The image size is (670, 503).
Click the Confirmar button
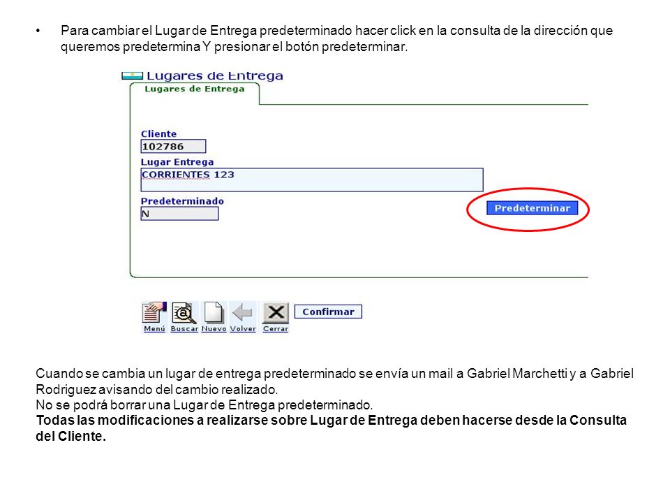tap(328, 312)
